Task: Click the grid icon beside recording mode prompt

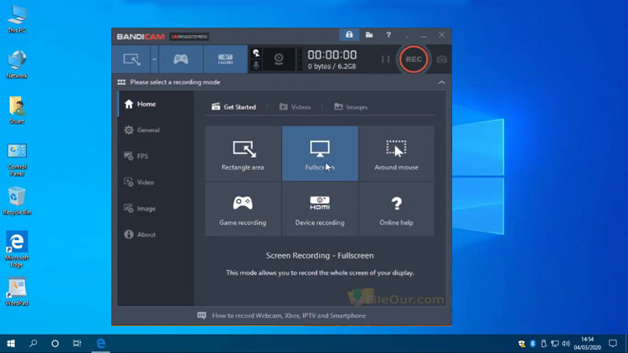Action: pos(121,82)
